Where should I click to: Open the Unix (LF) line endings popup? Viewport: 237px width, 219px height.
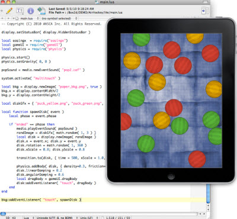click(88, 218)
